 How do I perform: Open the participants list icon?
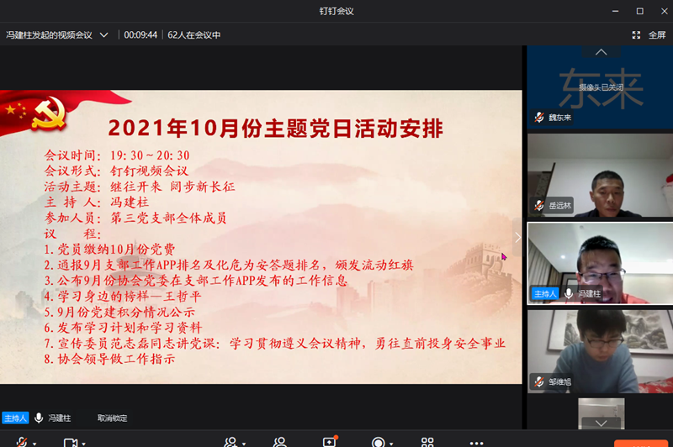pyautogui.click(x=279, y=442)
